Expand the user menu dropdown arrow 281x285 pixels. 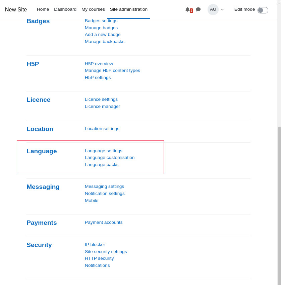pyautogui.click(x=222, y=10)
